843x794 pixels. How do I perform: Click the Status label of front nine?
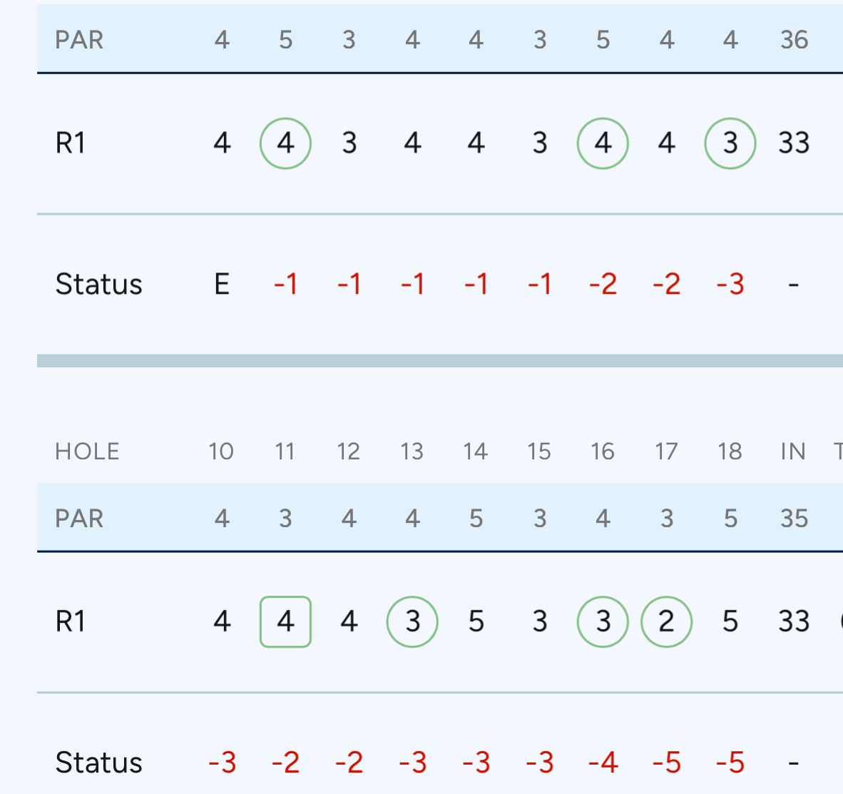pyautogui.click(x=99, y=284)
